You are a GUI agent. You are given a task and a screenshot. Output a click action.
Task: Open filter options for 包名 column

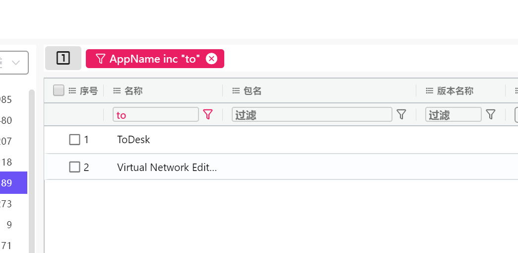(401, 115)
